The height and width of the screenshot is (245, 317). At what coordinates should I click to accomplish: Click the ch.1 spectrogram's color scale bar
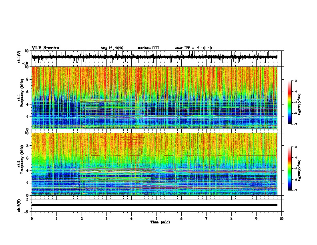pyautogui.click(x=290, y=102)
